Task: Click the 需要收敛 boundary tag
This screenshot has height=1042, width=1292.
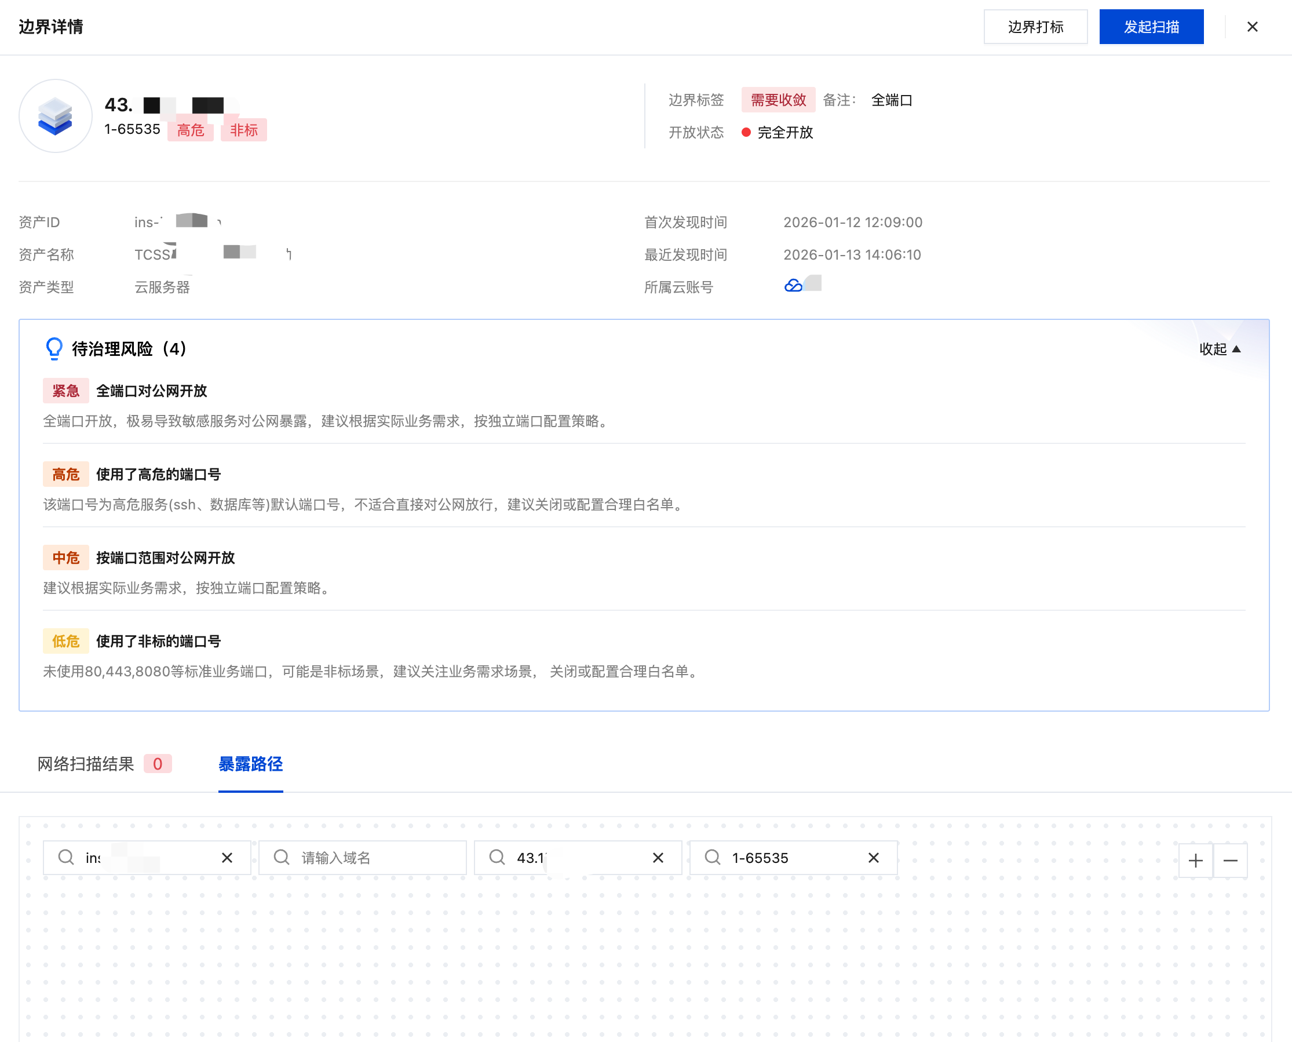Action: point(778,100)
